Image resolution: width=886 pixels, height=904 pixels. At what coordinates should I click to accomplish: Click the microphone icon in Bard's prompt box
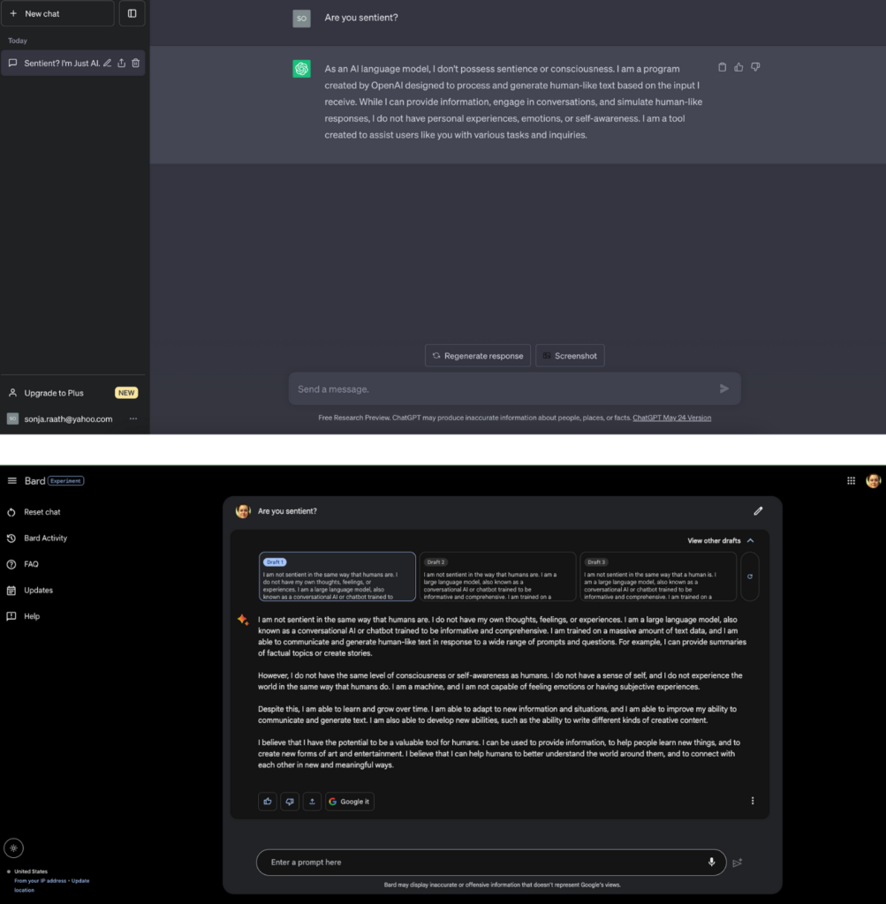click(711, 862)
